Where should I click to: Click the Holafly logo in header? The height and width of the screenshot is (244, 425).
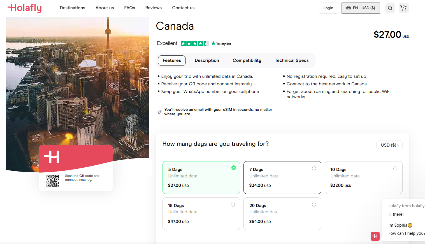25,8
